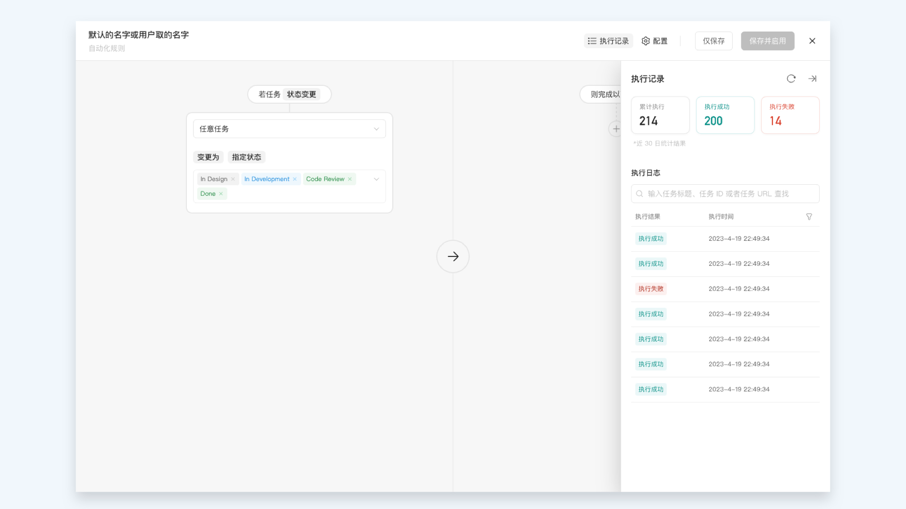Click the 仅保存 button
Screen dimensions: 906x509
pos(713,41)
